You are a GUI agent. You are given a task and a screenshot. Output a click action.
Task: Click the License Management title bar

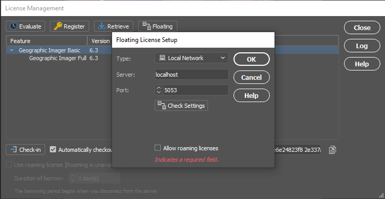(192, 8)
